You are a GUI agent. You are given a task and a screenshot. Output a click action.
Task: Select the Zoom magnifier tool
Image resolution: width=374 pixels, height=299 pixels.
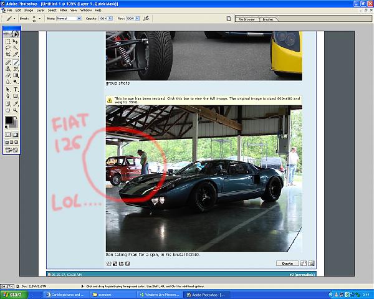pyautogui.click(x=16, y=110)
